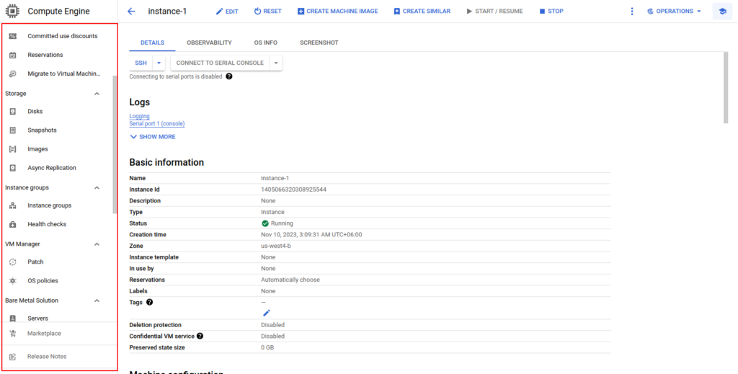Click CREATE MACHINE IMAGE
The height and width of the screenshot is (374, 738).
[x=337, y=12]
